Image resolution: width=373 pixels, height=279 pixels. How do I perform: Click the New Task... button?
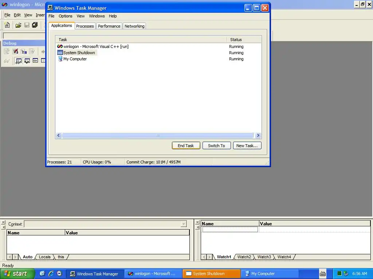coord(247,146)
